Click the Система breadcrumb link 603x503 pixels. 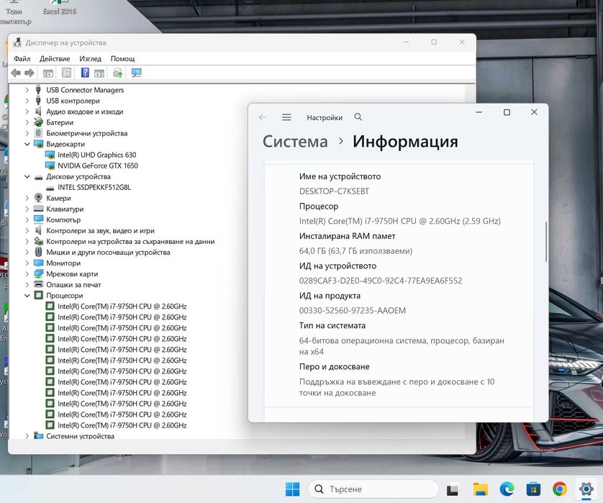pos(295,142)
